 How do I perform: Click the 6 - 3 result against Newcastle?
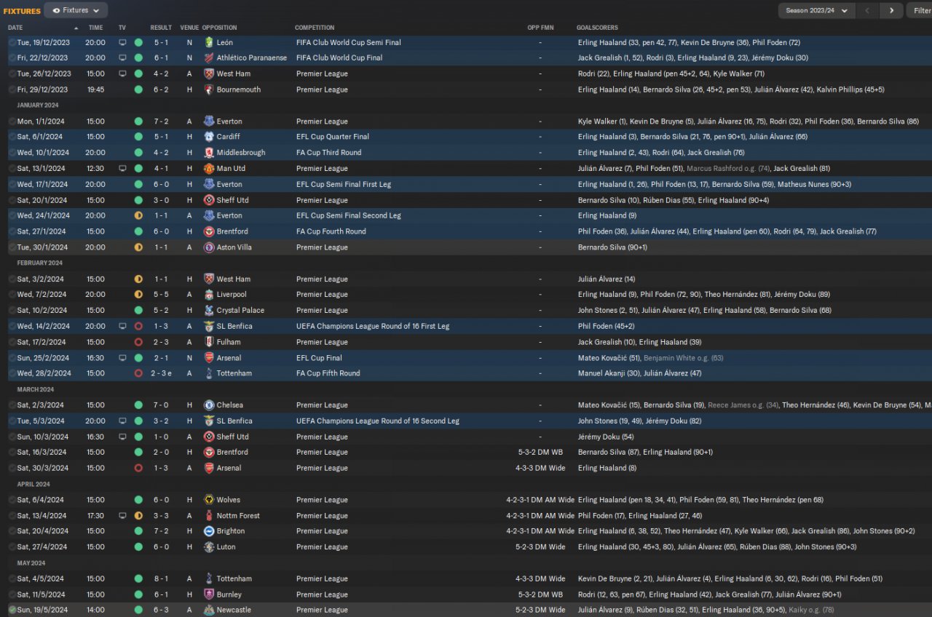(161, 610)
